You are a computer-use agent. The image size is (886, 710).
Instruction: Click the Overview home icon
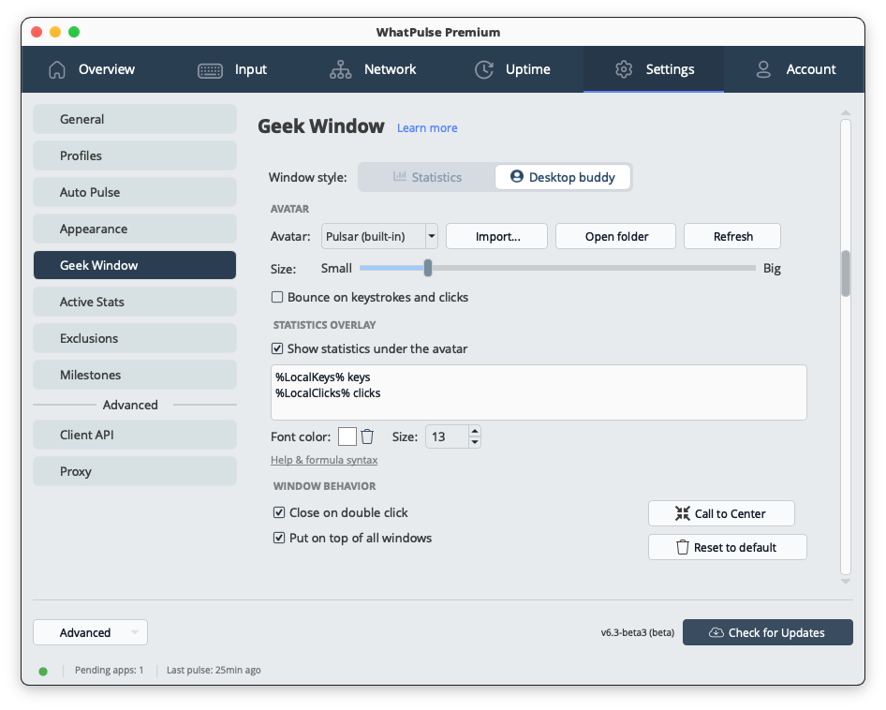(x=57, y=69)
